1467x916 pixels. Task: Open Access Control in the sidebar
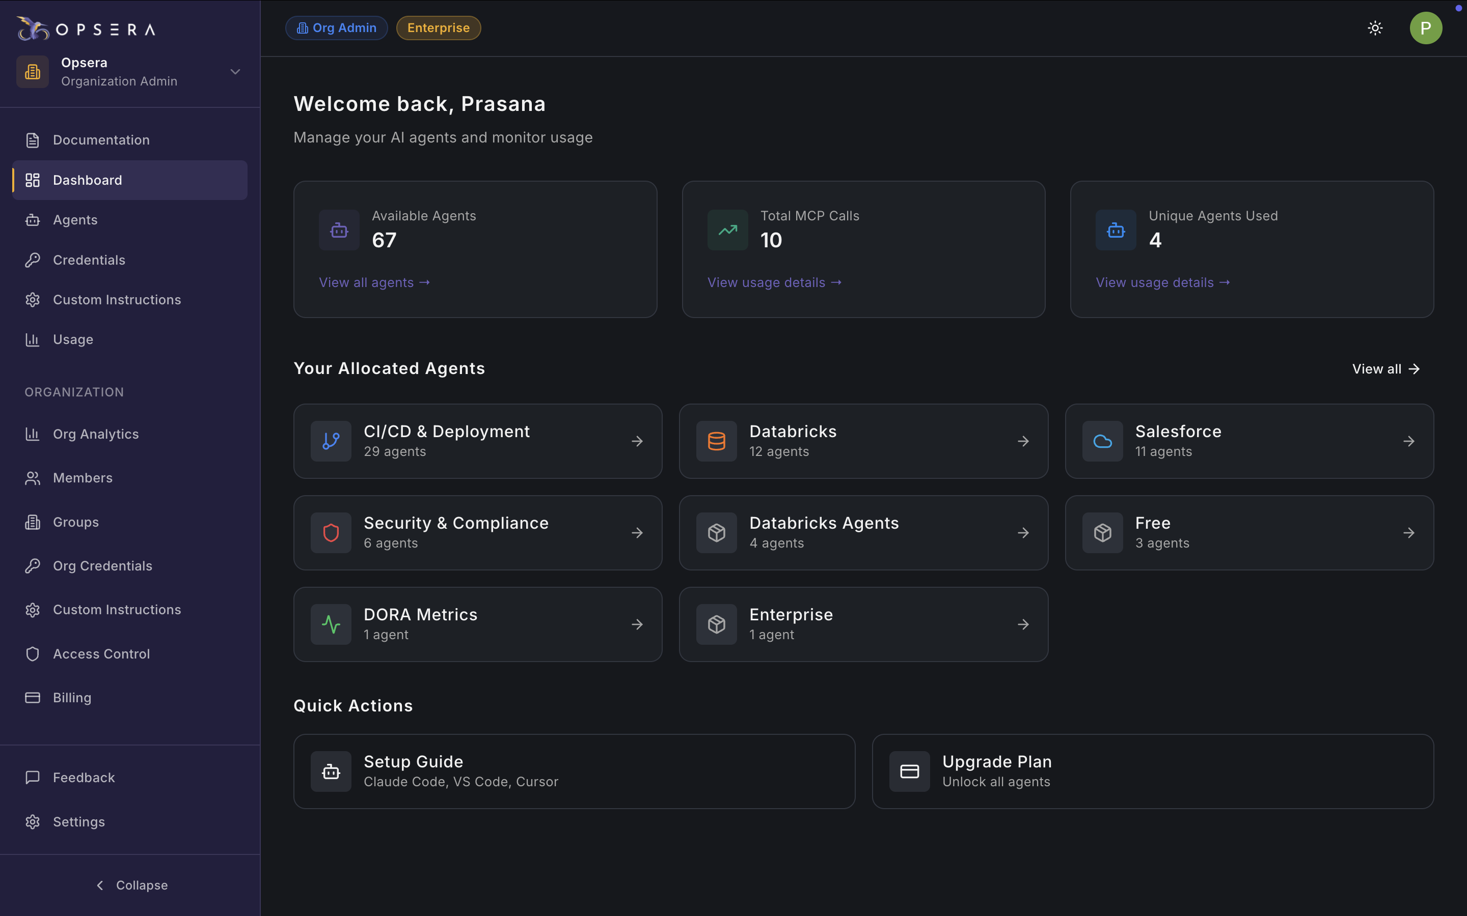(101, 654)
